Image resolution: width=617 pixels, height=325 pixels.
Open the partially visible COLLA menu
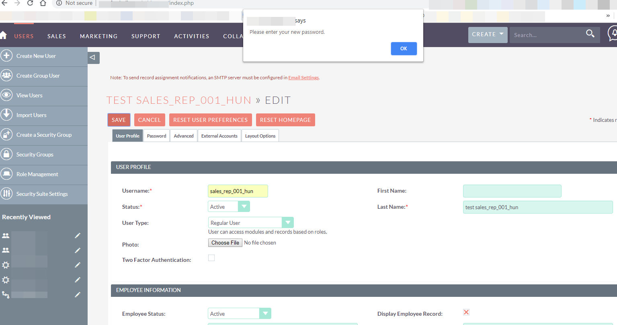[233, 36]
